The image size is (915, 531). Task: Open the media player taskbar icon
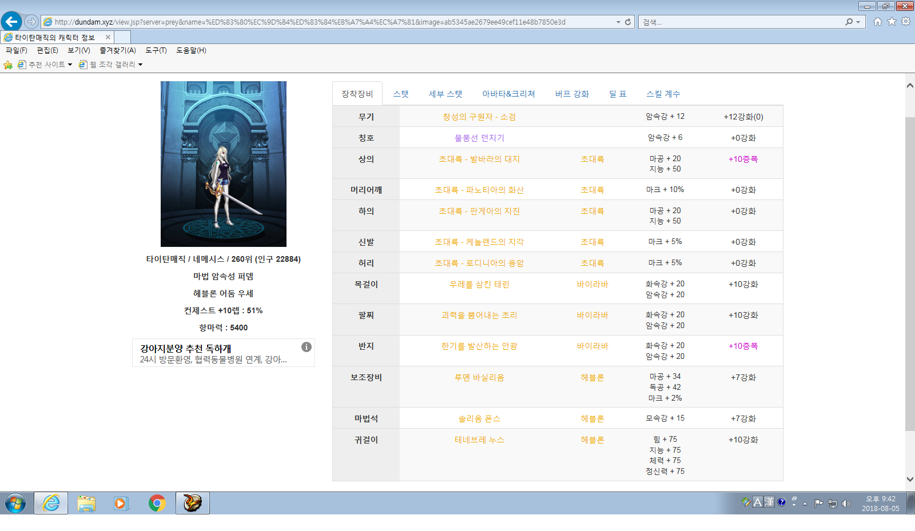click(121, 503)
